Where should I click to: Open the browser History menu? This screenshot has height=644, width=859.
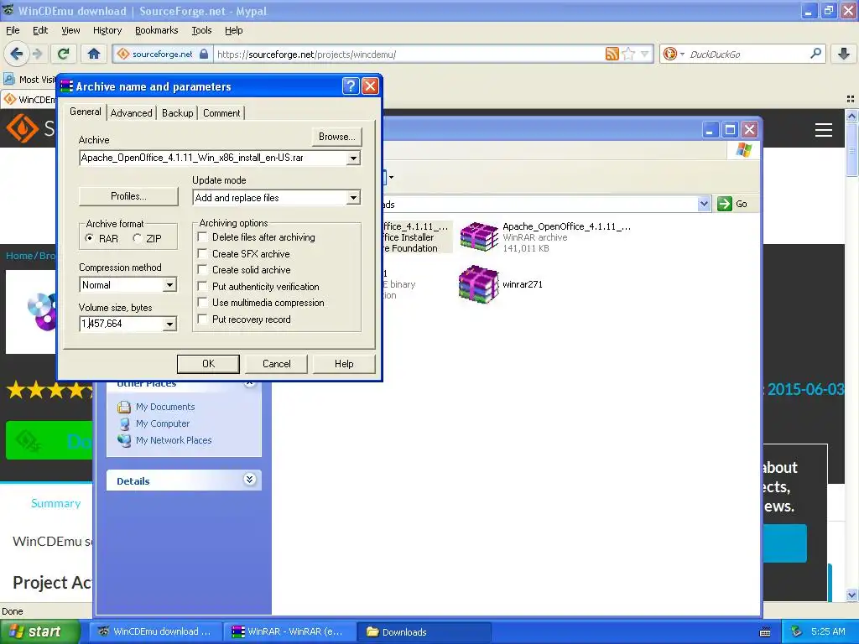click(107, 30)
